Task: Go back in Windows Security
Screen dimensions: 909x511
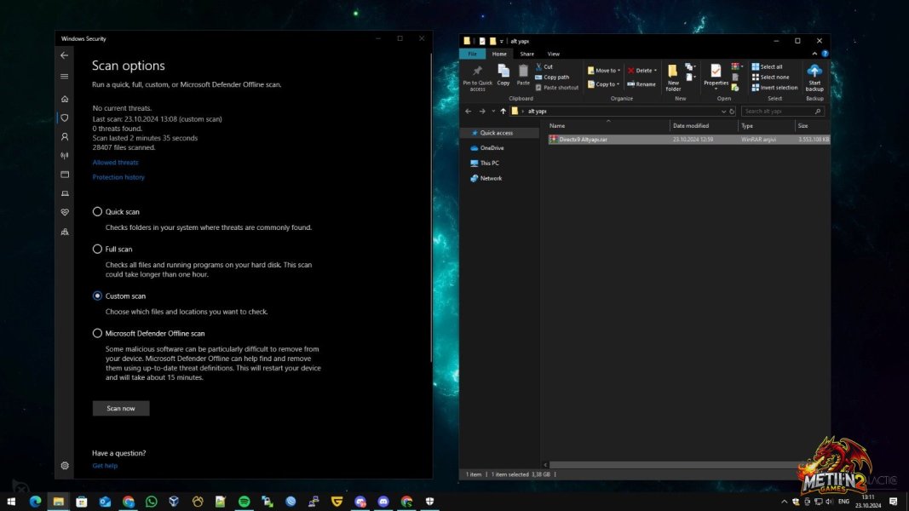Action: 65,55
